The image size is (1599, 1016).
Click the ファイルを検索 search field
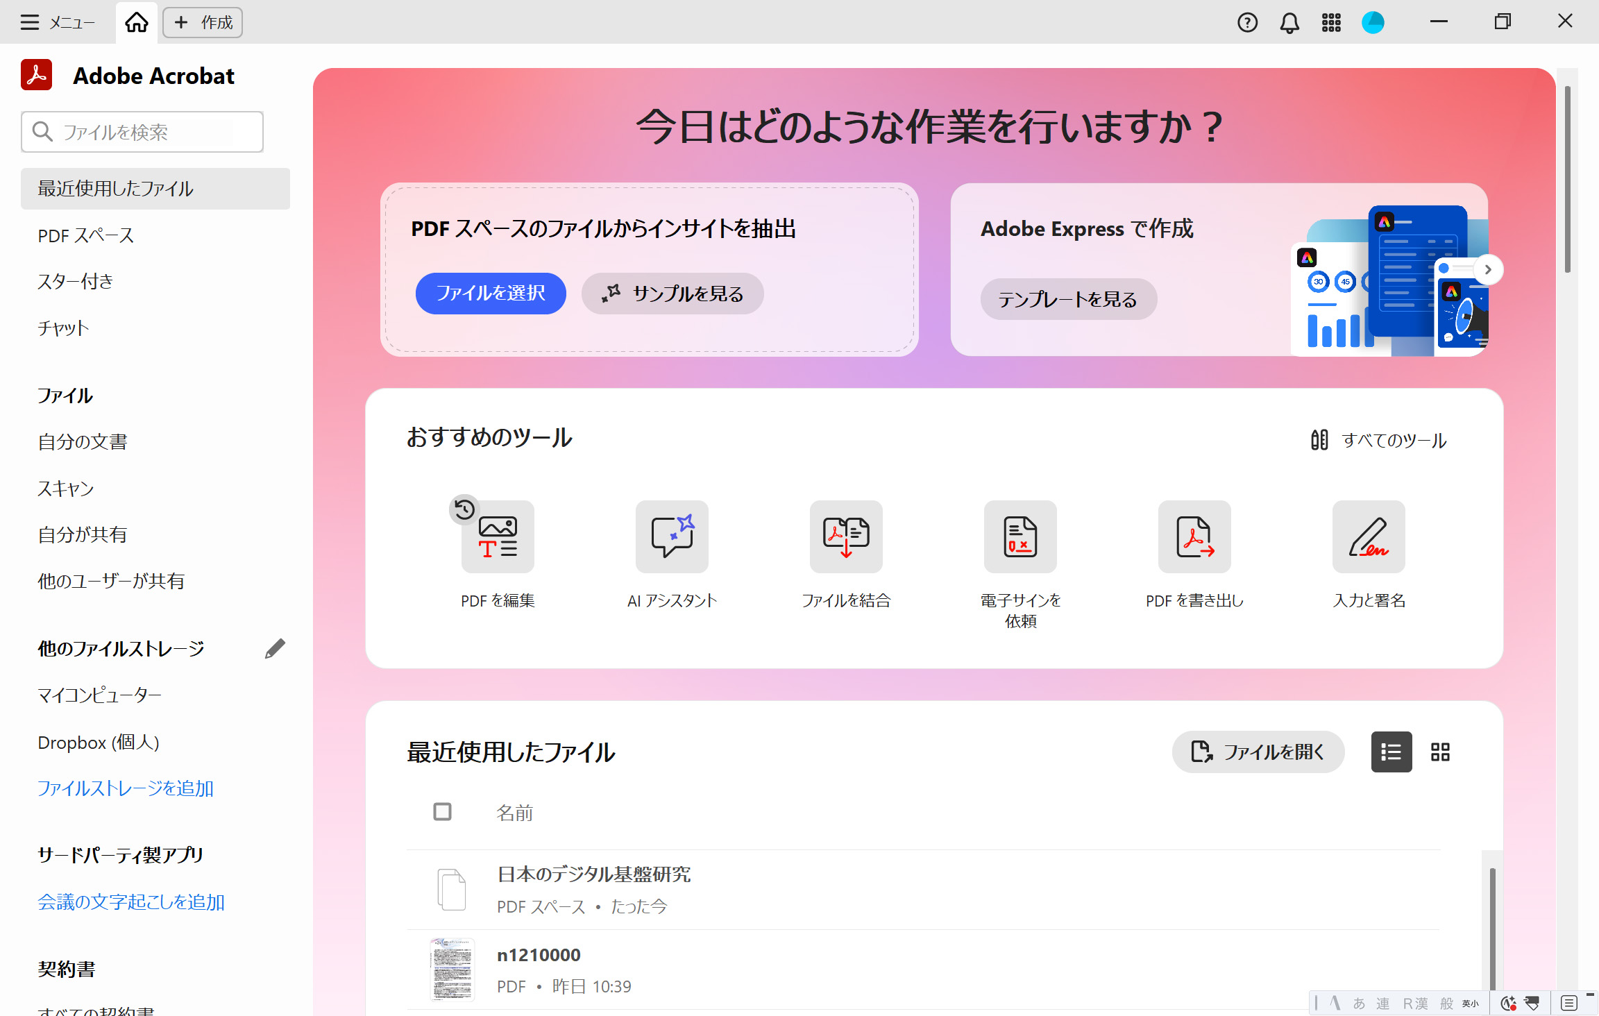(142, 132)
